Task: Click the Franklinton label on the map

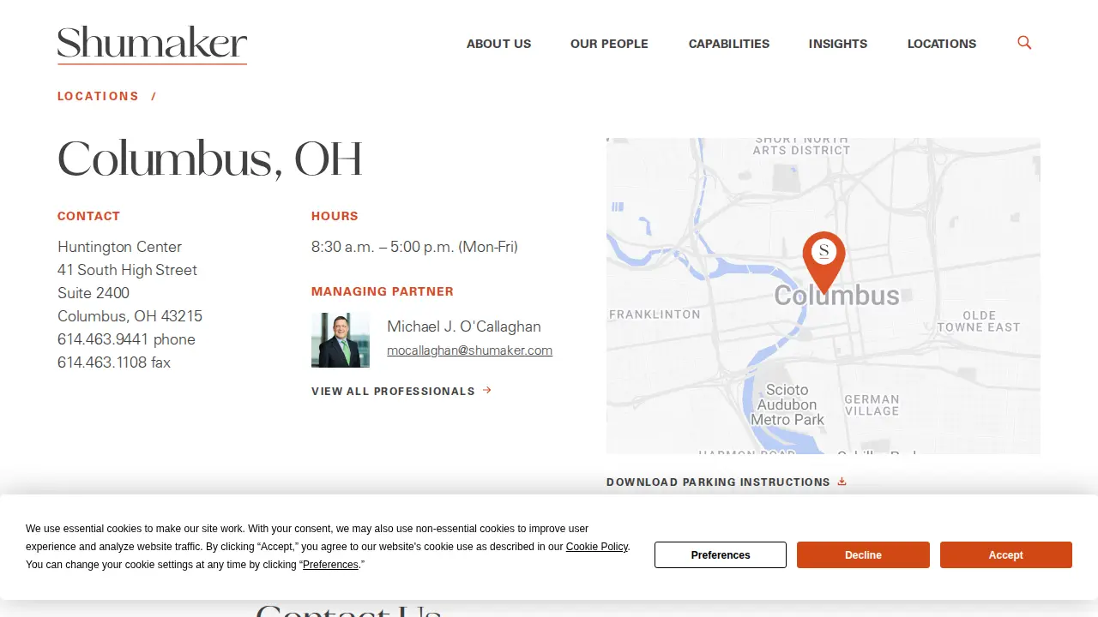Action: tap(655, 314)
